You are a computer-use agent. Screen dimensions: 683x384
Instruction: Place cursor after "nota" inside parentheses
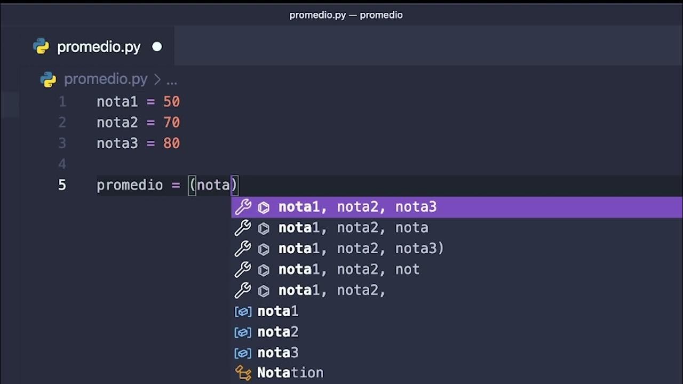[x=230, y=185]
